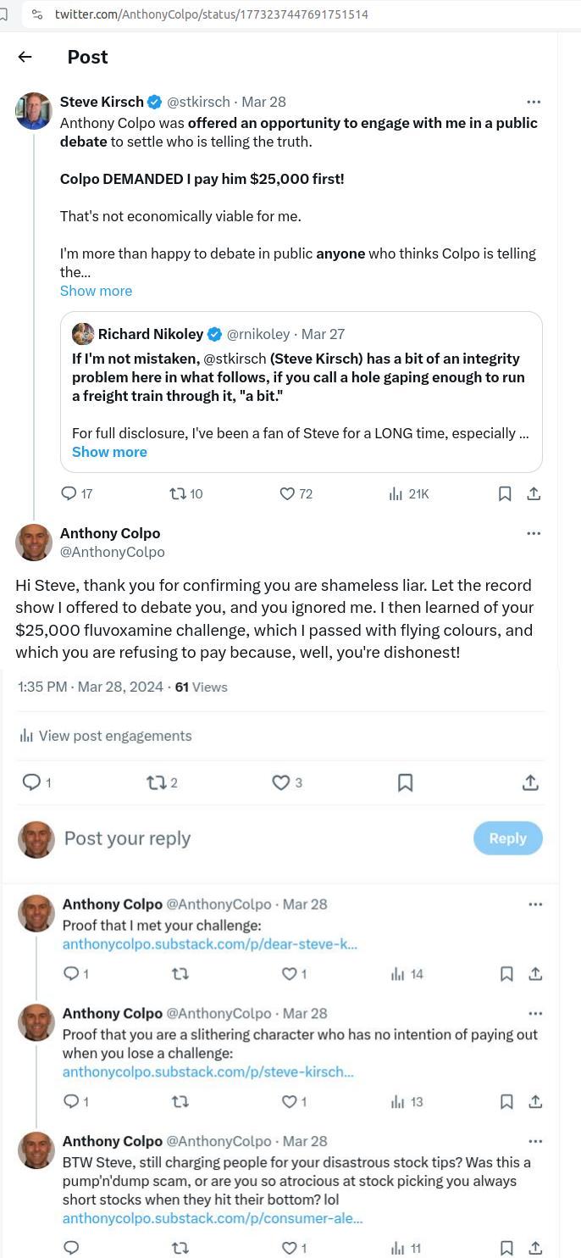Image resolution: width=581 pixels, height=1258 pixels.
Task: Open Steve Kirsch's profile picture
Action: (x=34, y=111)
